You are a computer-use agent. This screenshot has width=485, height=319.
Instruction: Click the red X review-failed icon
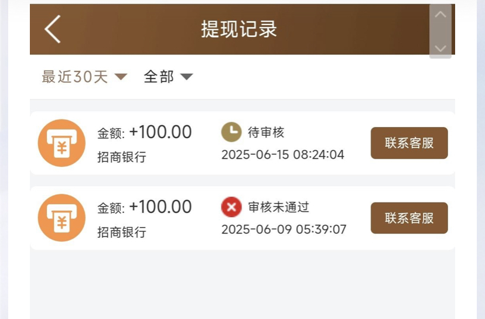231,207
